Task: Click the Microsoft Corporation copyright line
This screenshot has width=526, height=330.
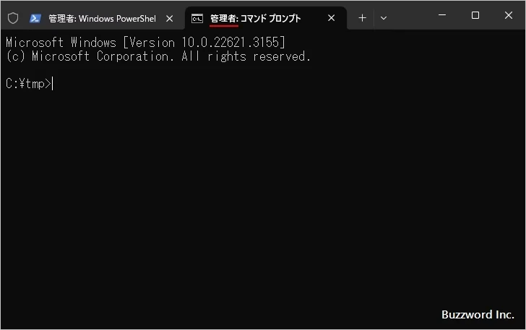Action: pos(158,56)
